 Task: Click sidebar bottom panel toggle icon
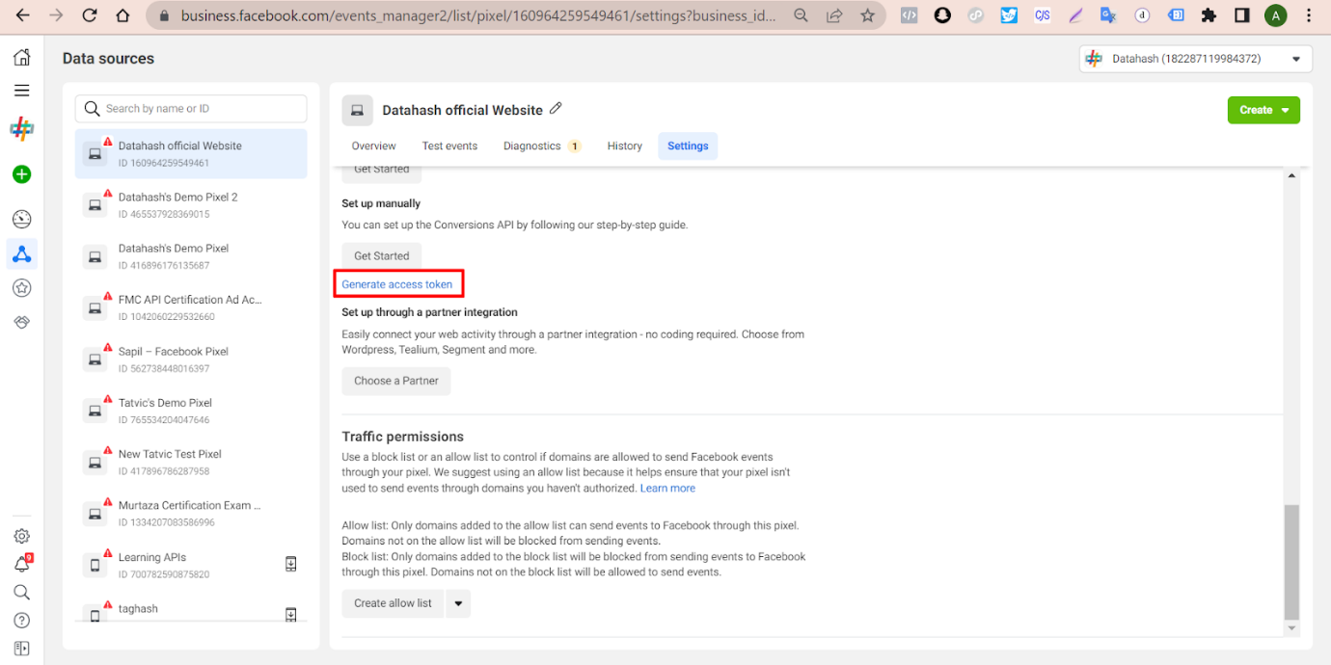click(21, 648)
